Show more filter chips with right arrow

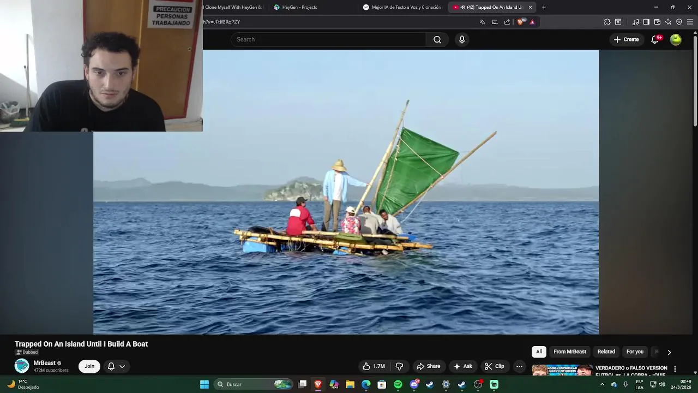coord(669,352)
